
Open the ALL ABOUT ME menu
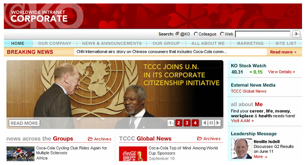click(x=208, y=43)
